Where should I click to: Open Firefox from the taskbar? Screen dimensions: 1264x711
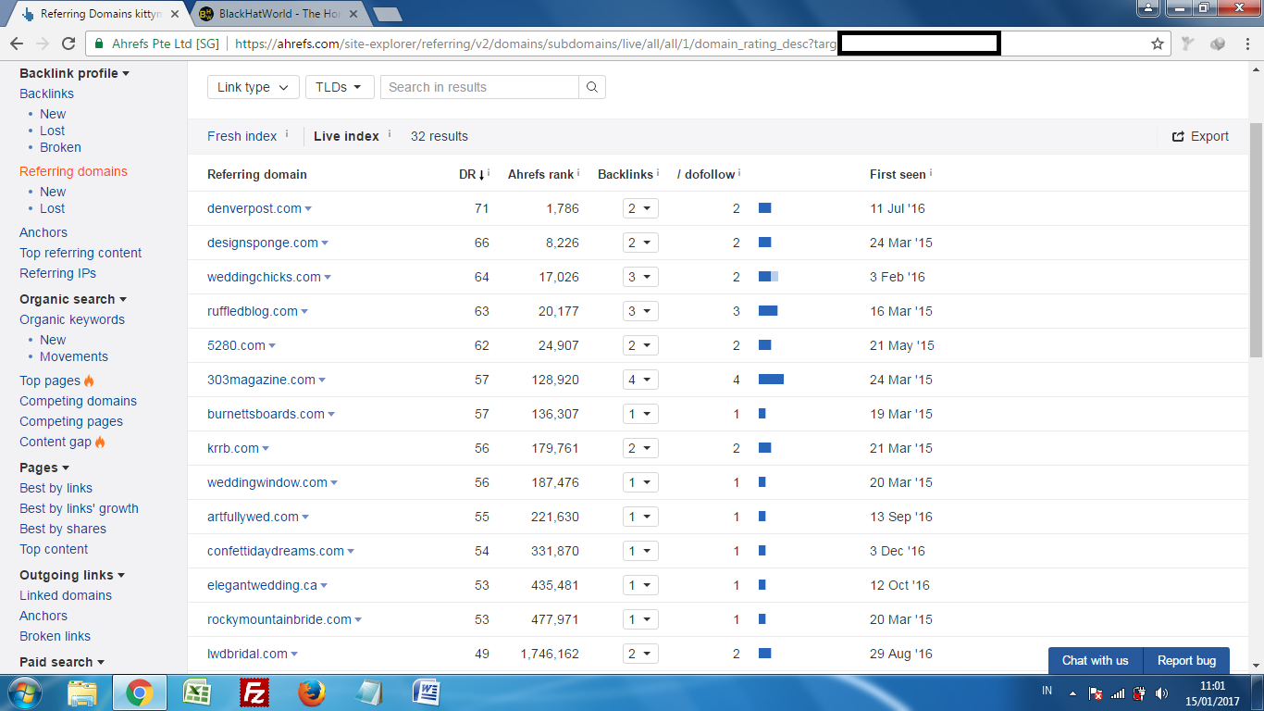(311, 692)
